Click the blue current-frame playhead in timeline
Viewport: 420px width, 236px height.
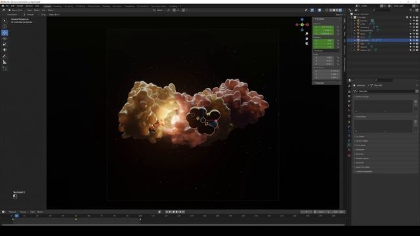pyautogui.click(x=16, y=216)
